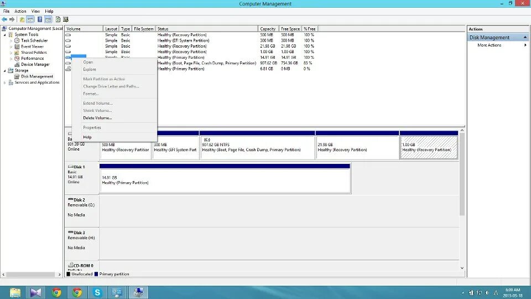Select Task Scheduler in the tree
The width and height of the screenshot is (531, 299).
(34, 40)
